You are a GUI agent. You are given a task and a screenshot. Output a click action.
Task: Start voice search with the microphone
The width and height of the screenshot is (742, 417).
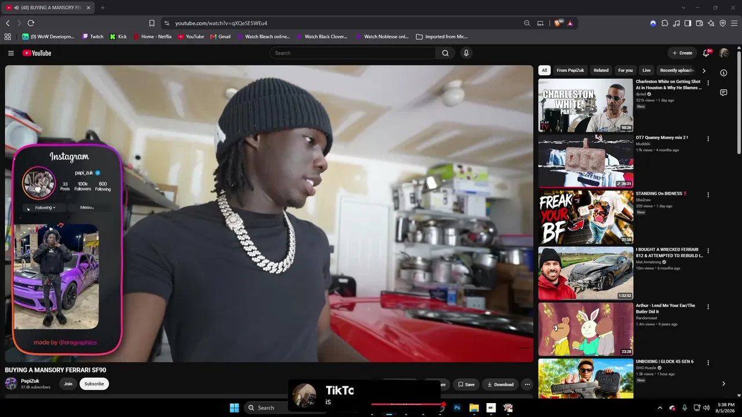(466, 53)
